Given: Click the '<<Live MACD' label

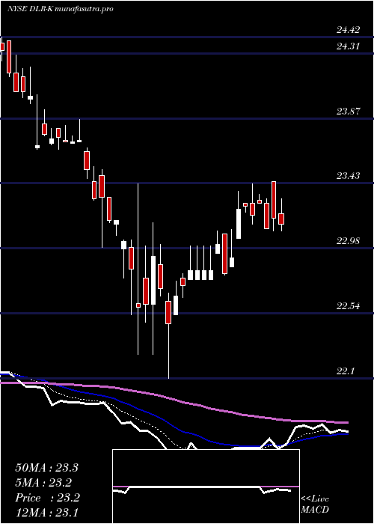Looking at the screenshot, I should (315, 505).
